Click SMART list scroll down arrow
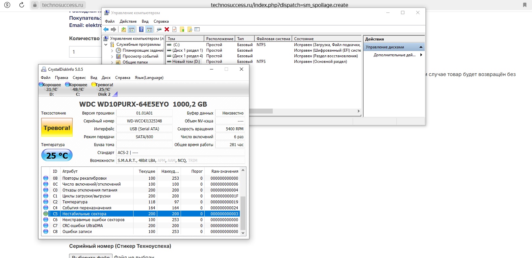The image size is (532, 258). pos(243,233)
